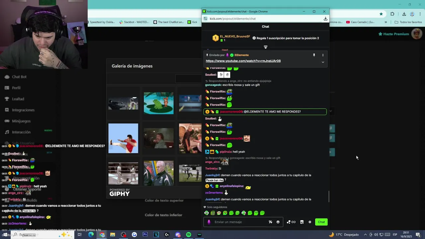425x239 pixels.
Task: Expand the pinned message with the chevron
Action: [x=323, y=62]
